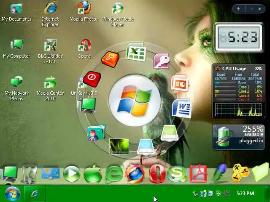
Task: Click the battery gadget showing plugged in
Action: point(238,137)
